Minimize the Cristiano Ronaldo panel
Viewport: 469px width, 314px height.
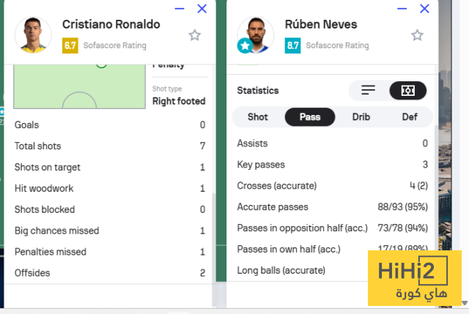point(180,9)
